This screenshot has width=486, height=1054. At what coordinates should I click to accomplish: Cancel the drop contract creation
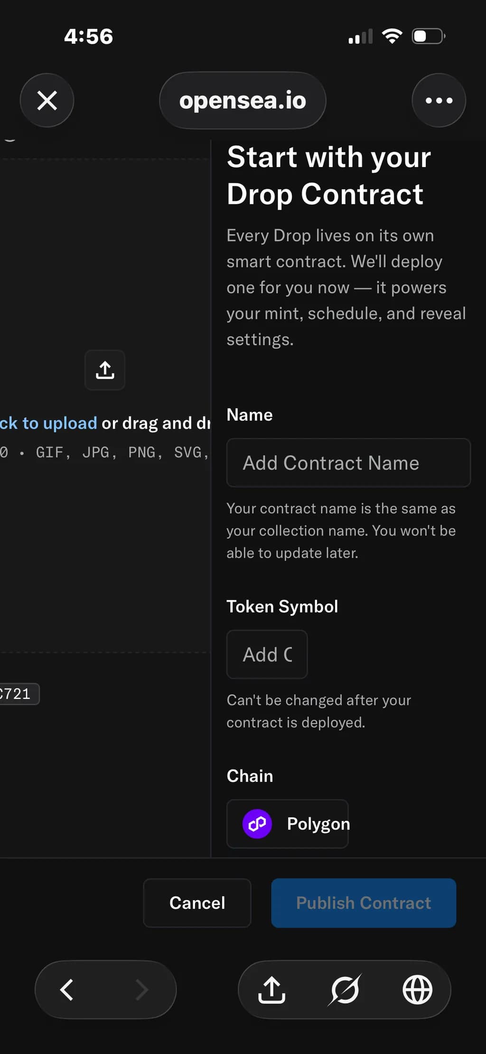[x=197, y=903]
